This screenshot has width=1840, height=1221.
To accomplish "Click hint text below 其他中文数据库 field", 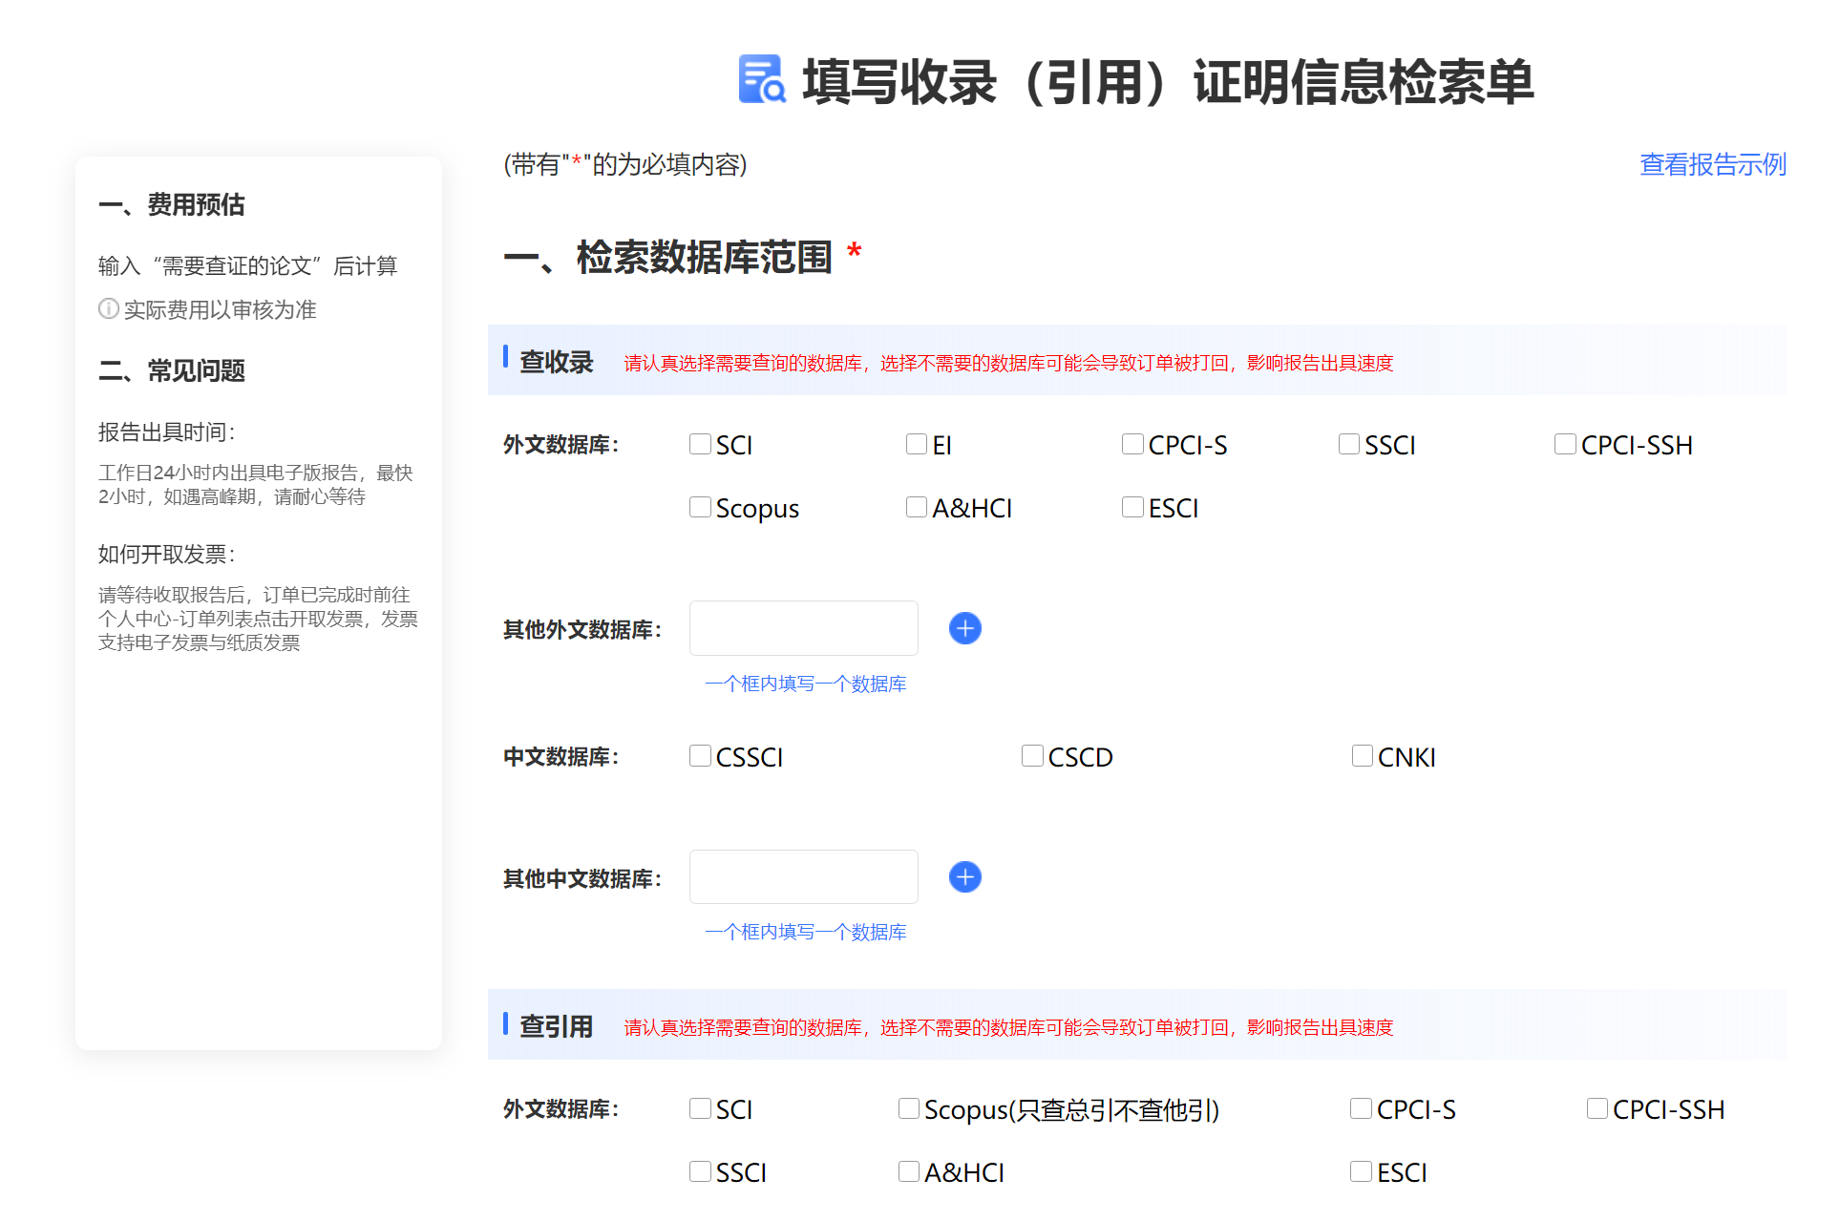I will click(x=805, y=932).
